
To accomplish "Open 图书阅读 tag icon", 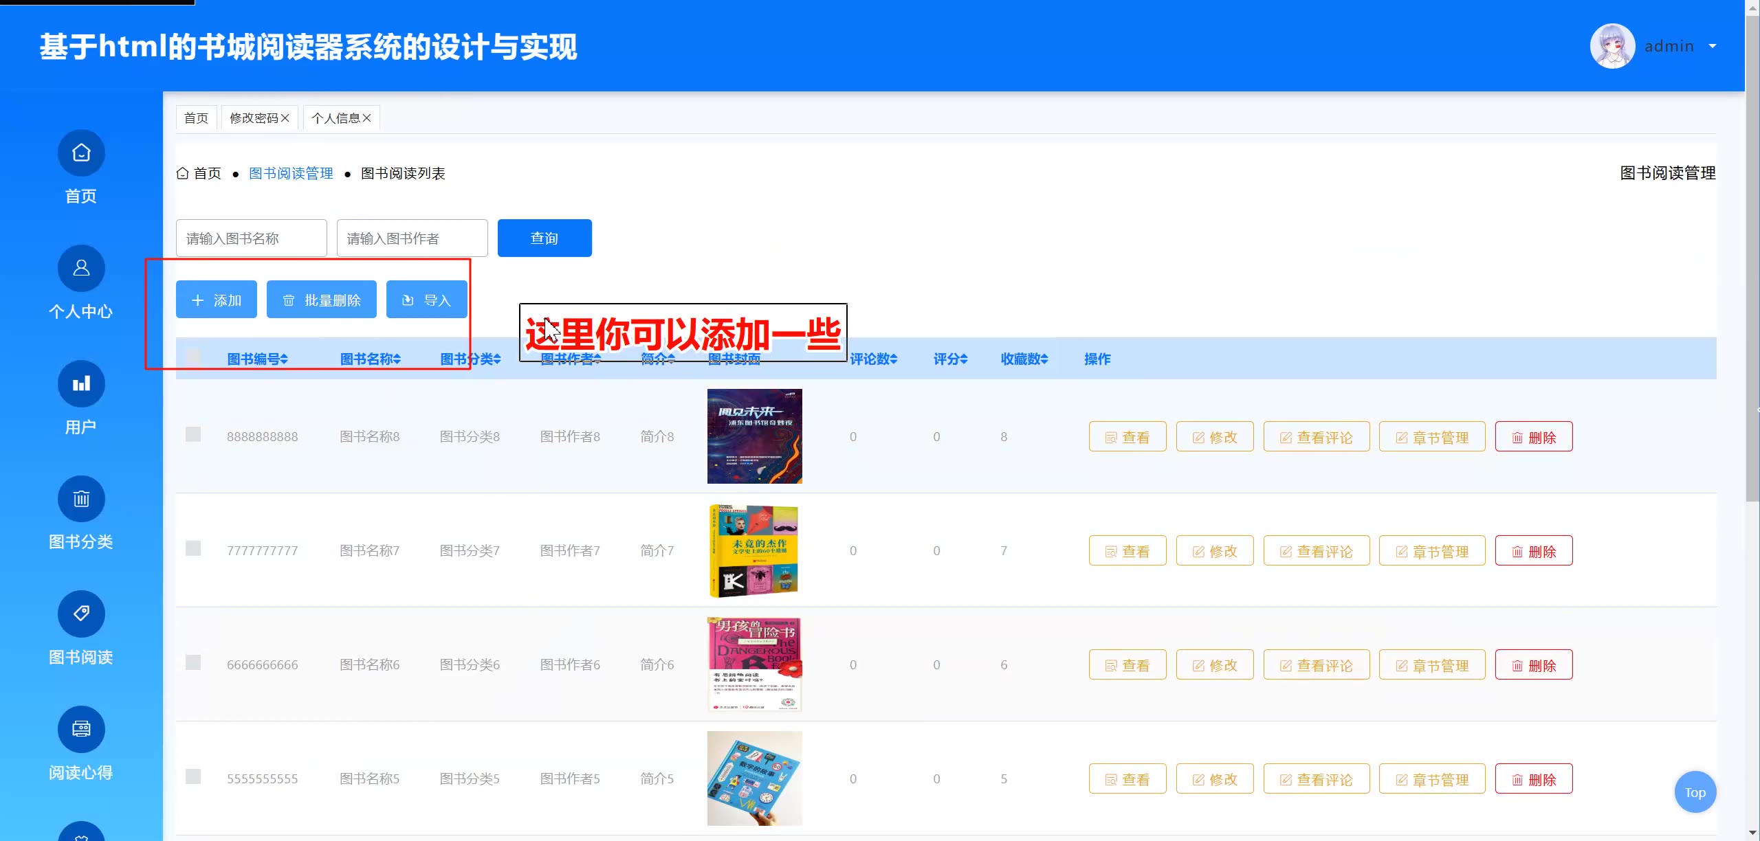I will coord(81,614).
